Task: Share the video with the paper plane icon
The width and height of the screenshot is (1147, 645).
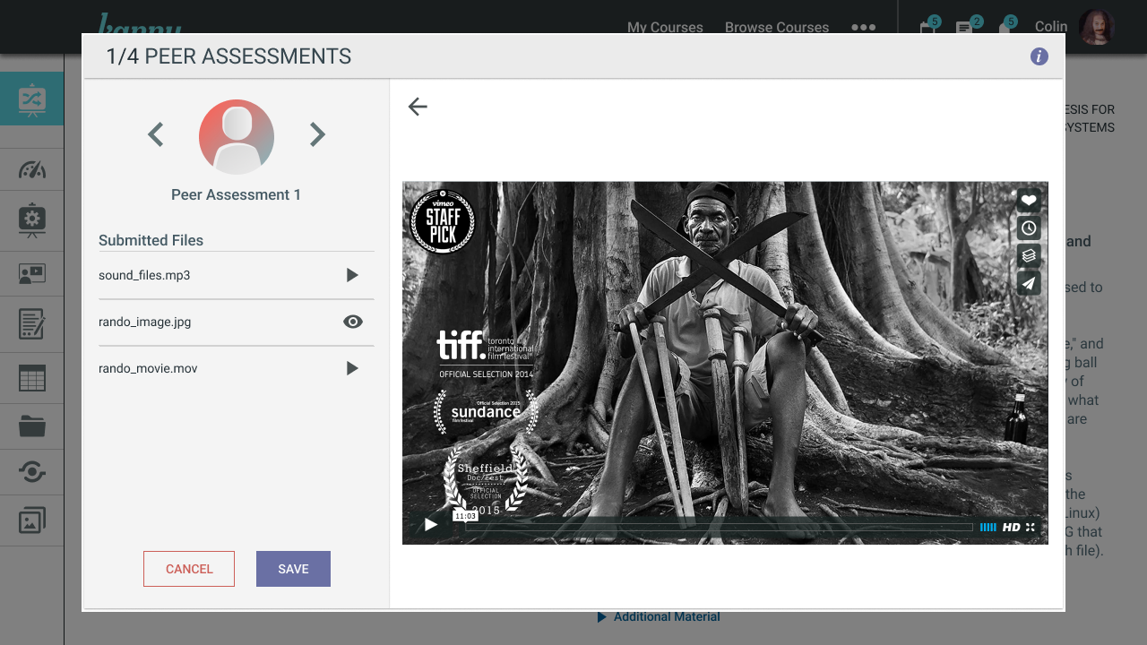Action: 1029,283
